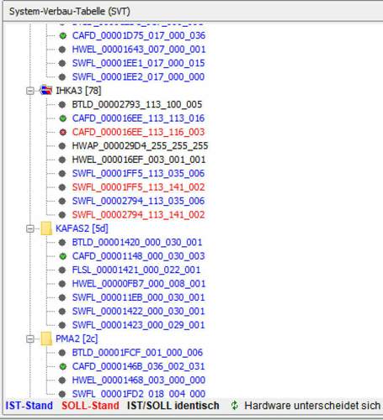Click red status dot beside CAFD_000016EE_113_116_003

(63, 132)
